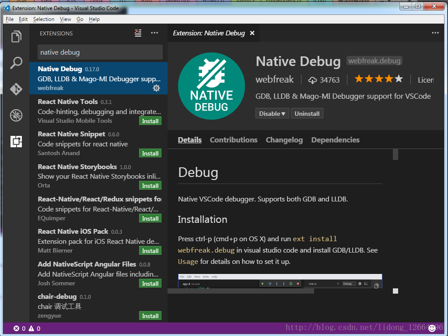
Task: Click the webfreak.debug identifier badge
Action: pyautogui.click(x=374, y=61)
